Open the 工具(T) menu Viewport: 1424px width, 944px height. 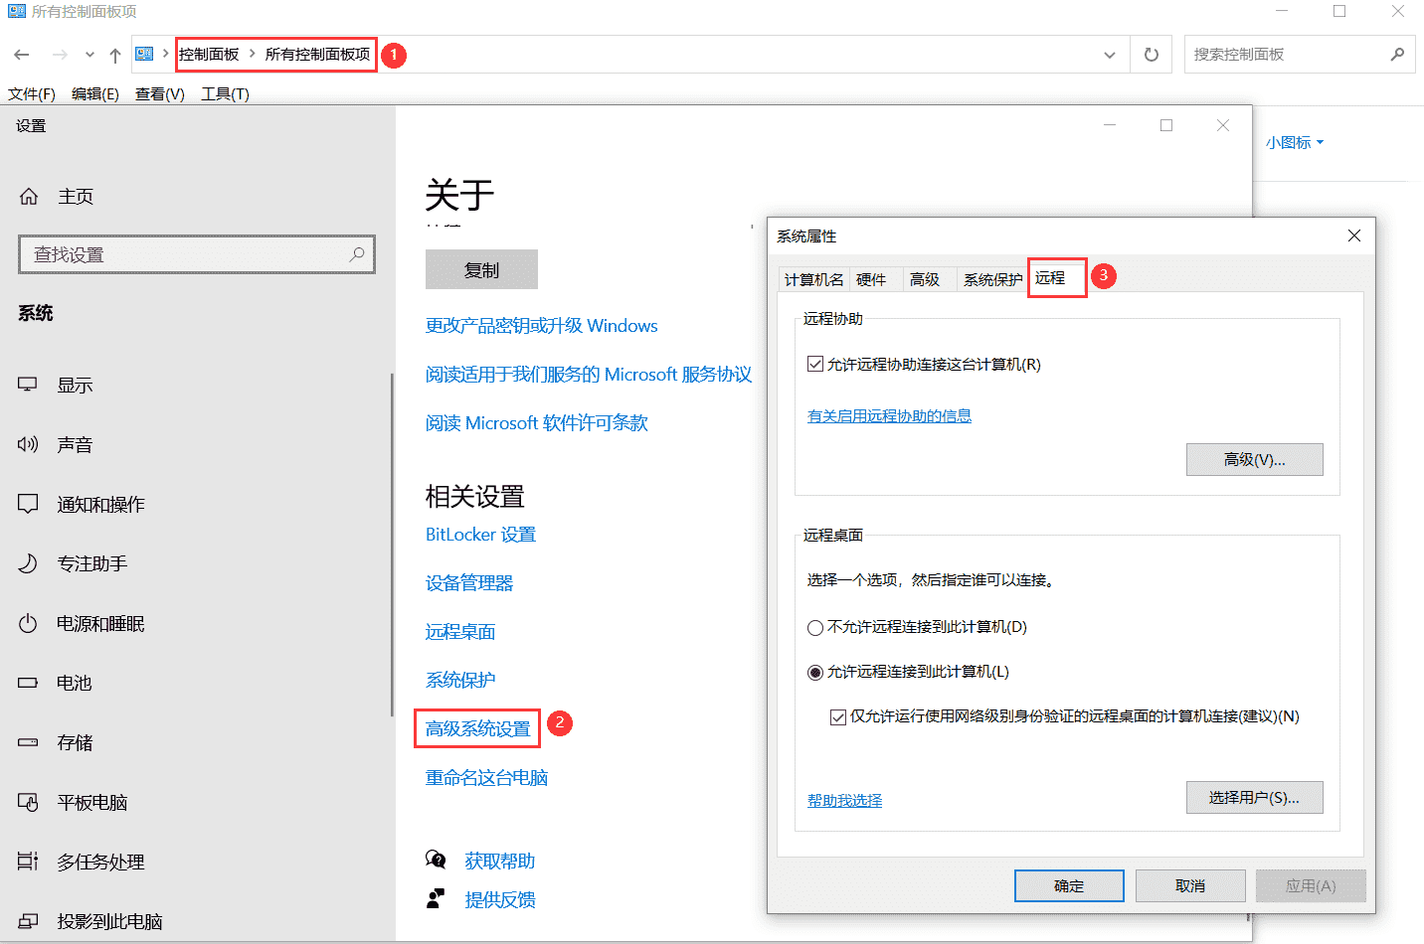click(224, 93)
